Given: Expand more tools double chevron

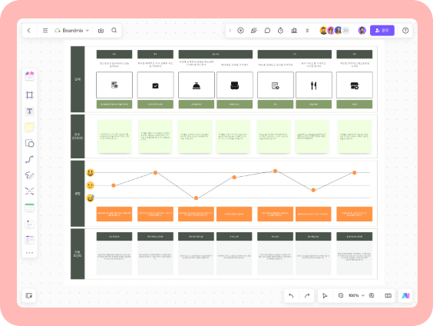Looking at the screenshot, I should click(x=307, y=31).
